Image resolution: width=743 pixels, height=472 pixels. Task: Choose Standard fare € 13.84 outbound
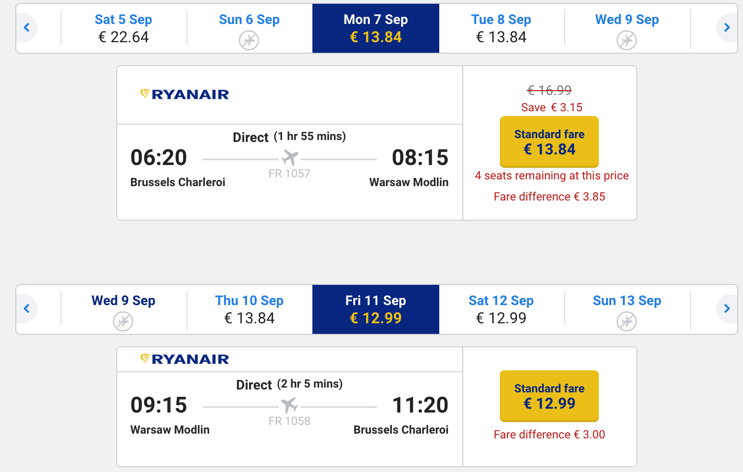[x=549, y=142]
